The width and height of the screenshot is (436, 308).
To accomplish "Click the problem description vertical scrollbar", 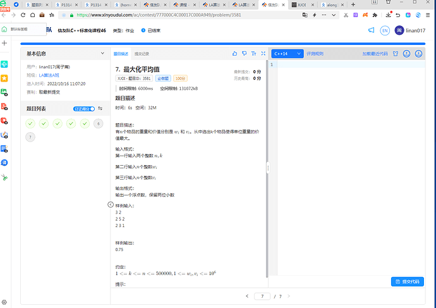I will [x=267, y=168].
